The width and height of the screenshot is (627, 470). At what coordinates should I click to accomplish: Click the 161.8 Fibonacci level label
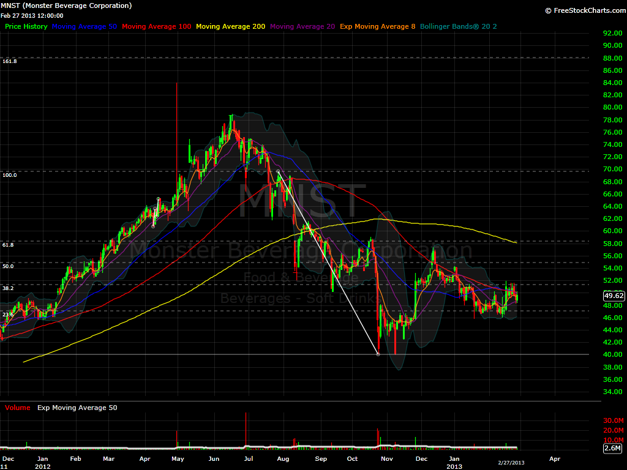[9, 61]
